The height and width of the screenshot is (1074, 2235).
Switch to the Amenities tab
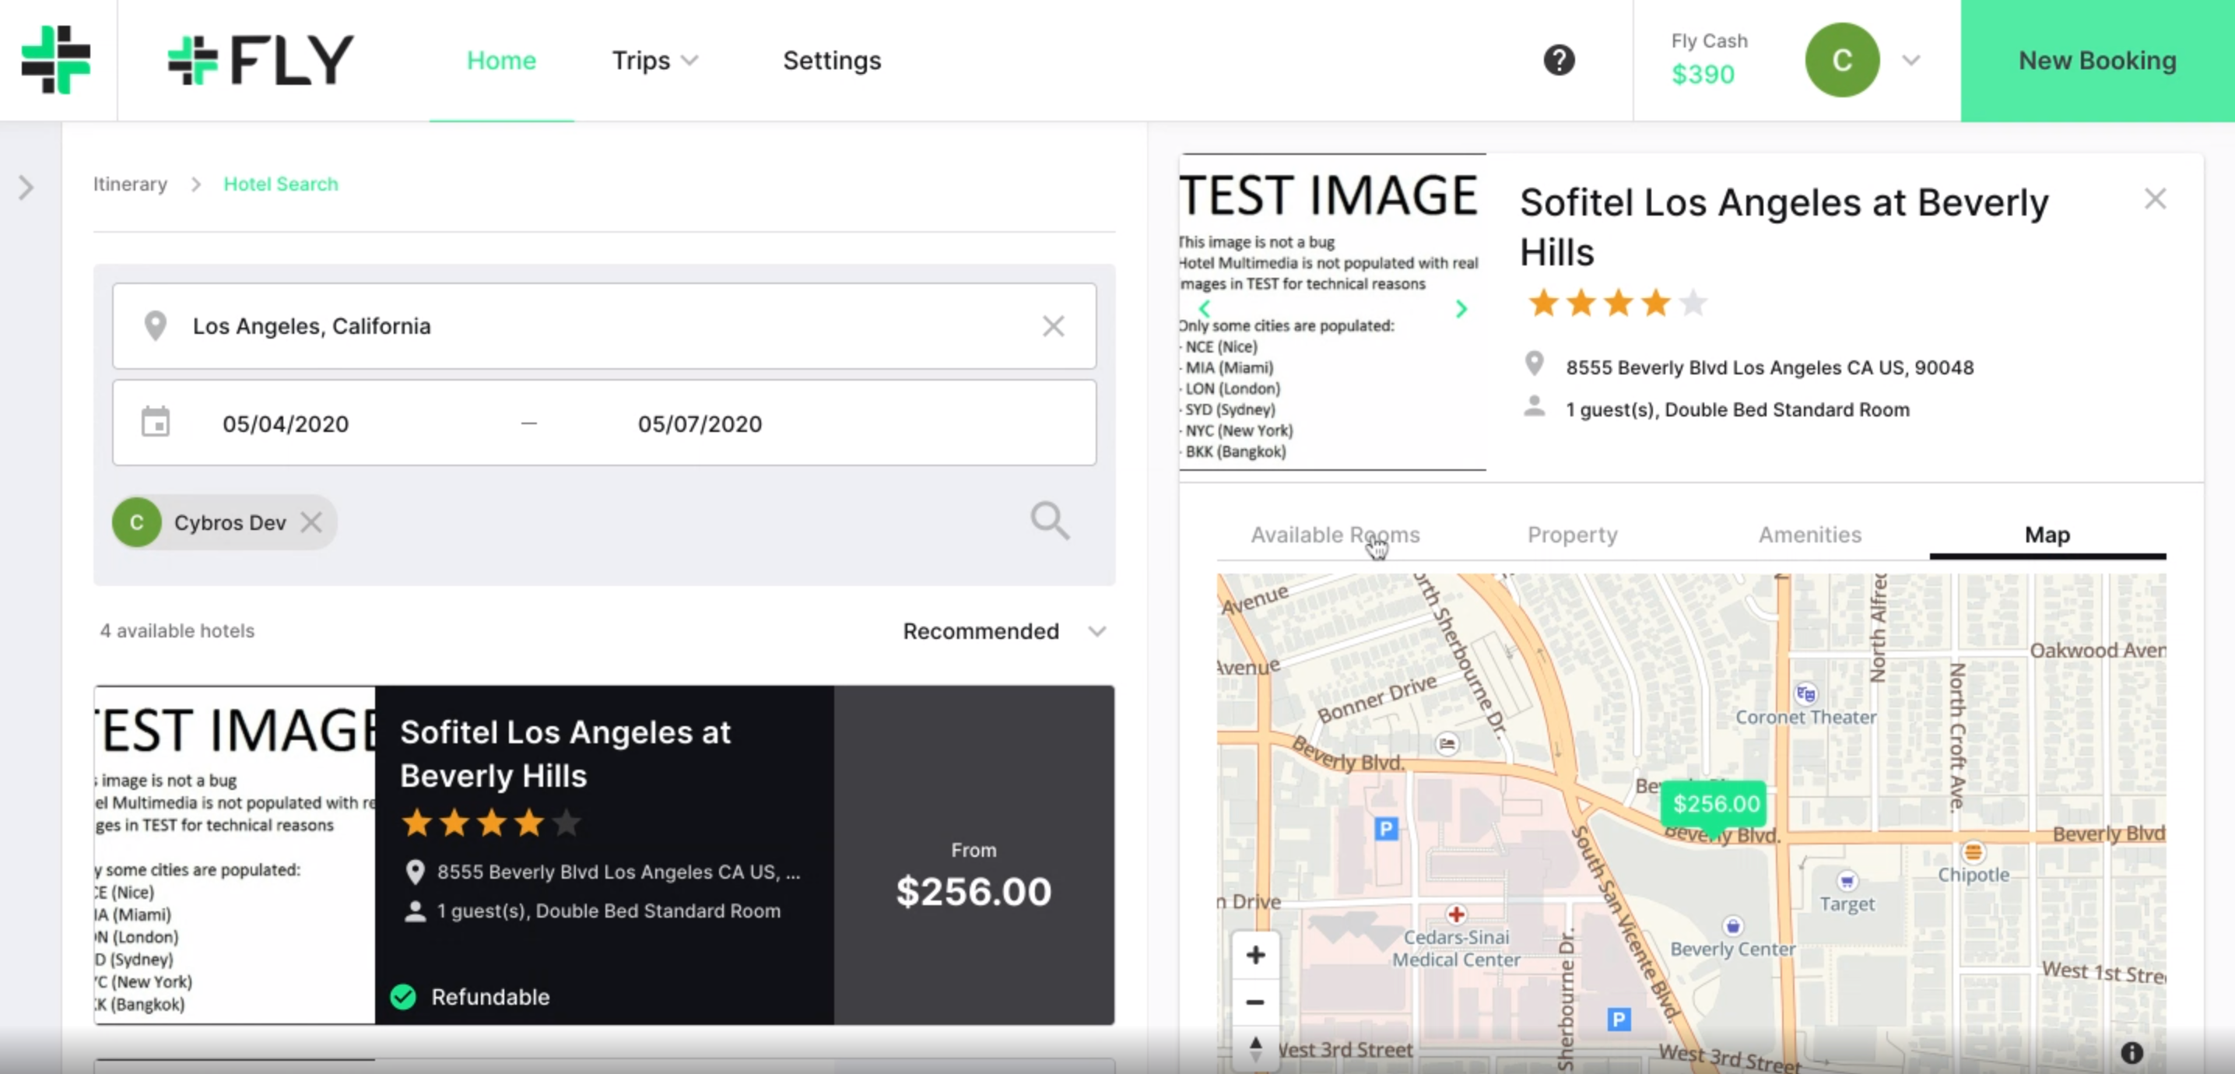[x=1810, y=535]
